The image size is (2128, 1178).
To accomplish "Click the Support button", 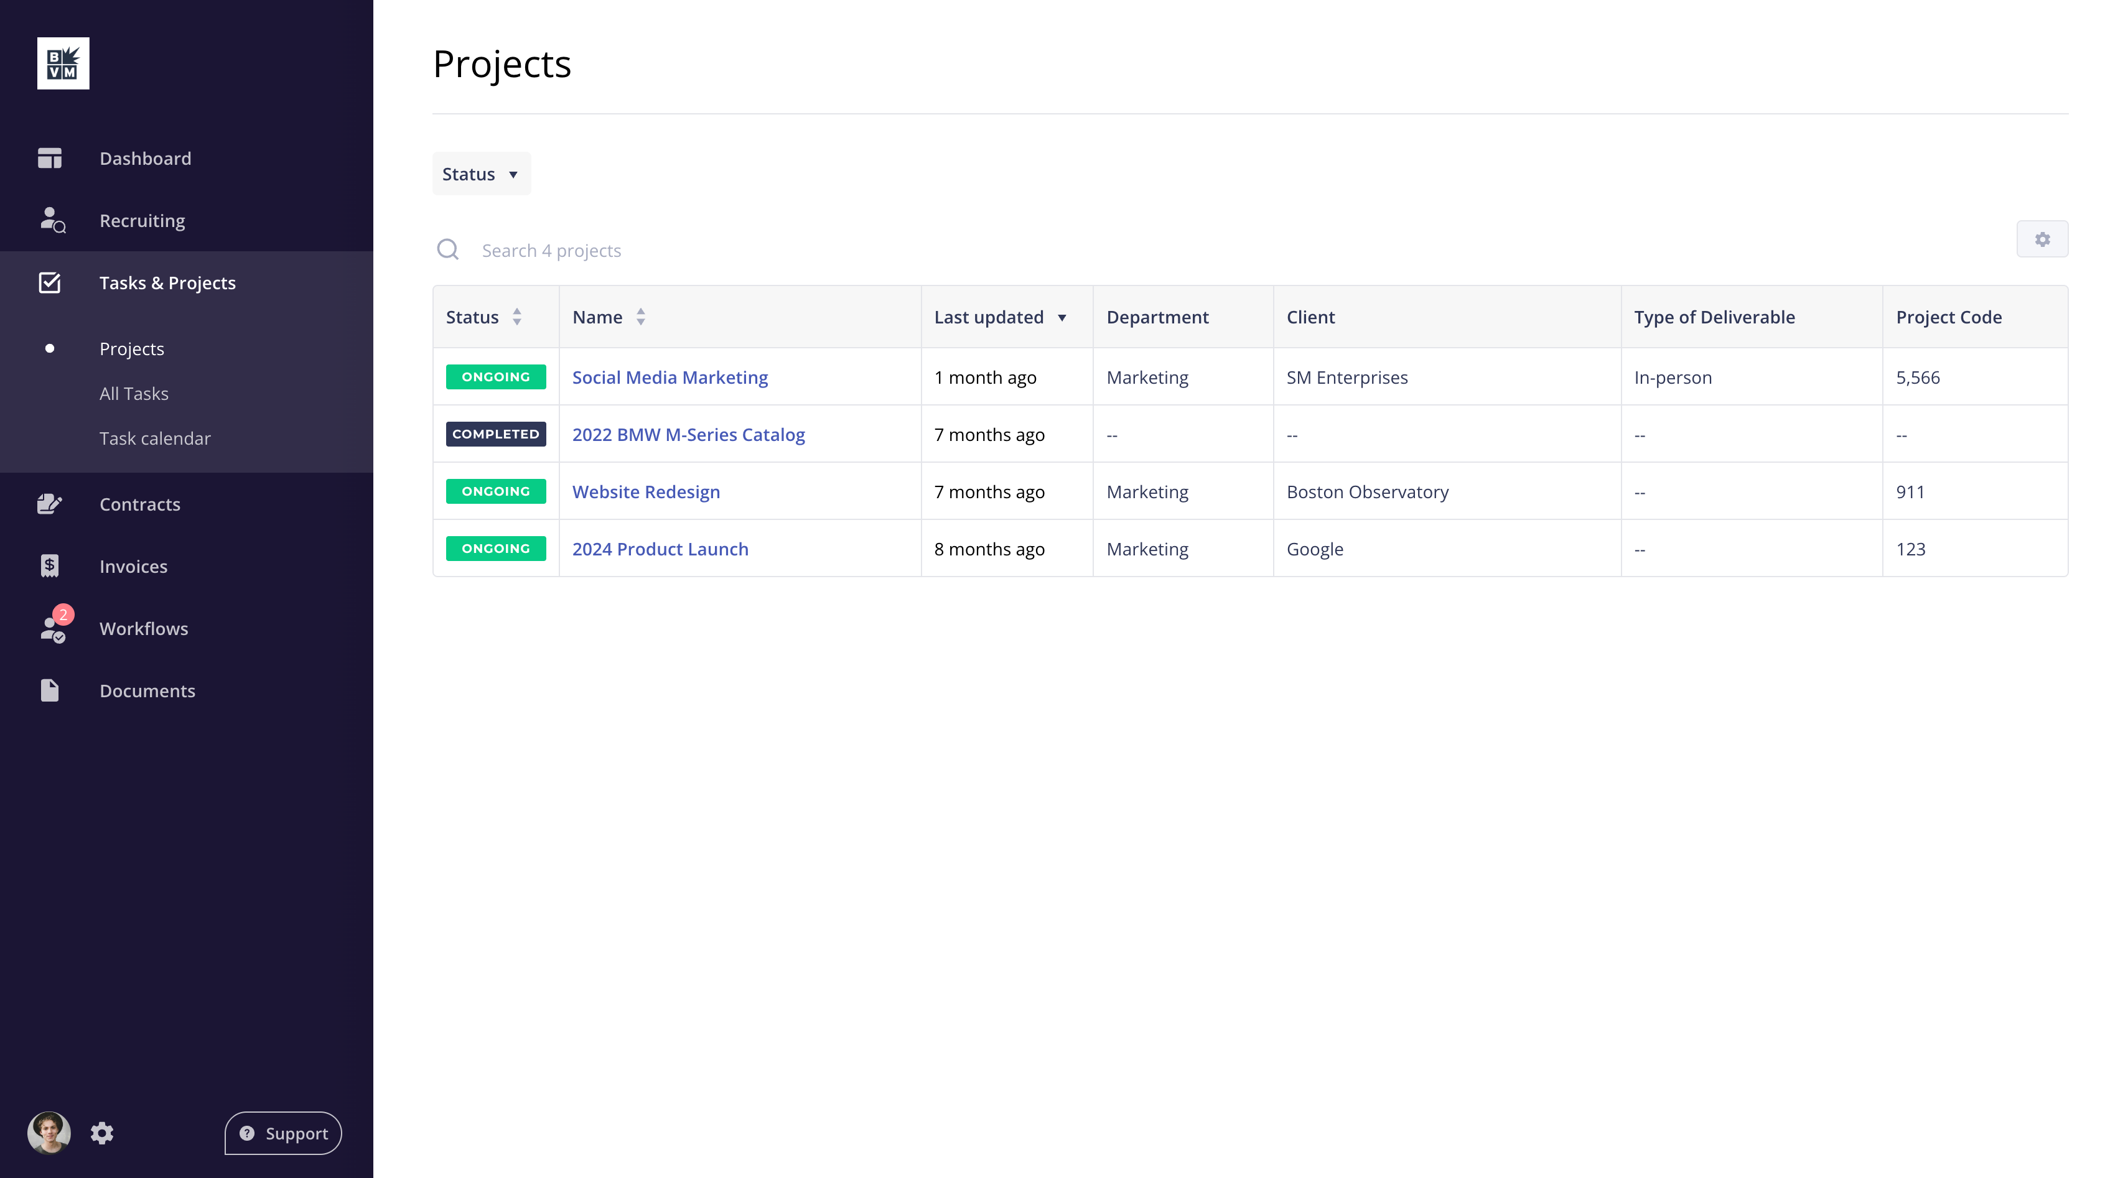I will click(x=283, y=1133).
